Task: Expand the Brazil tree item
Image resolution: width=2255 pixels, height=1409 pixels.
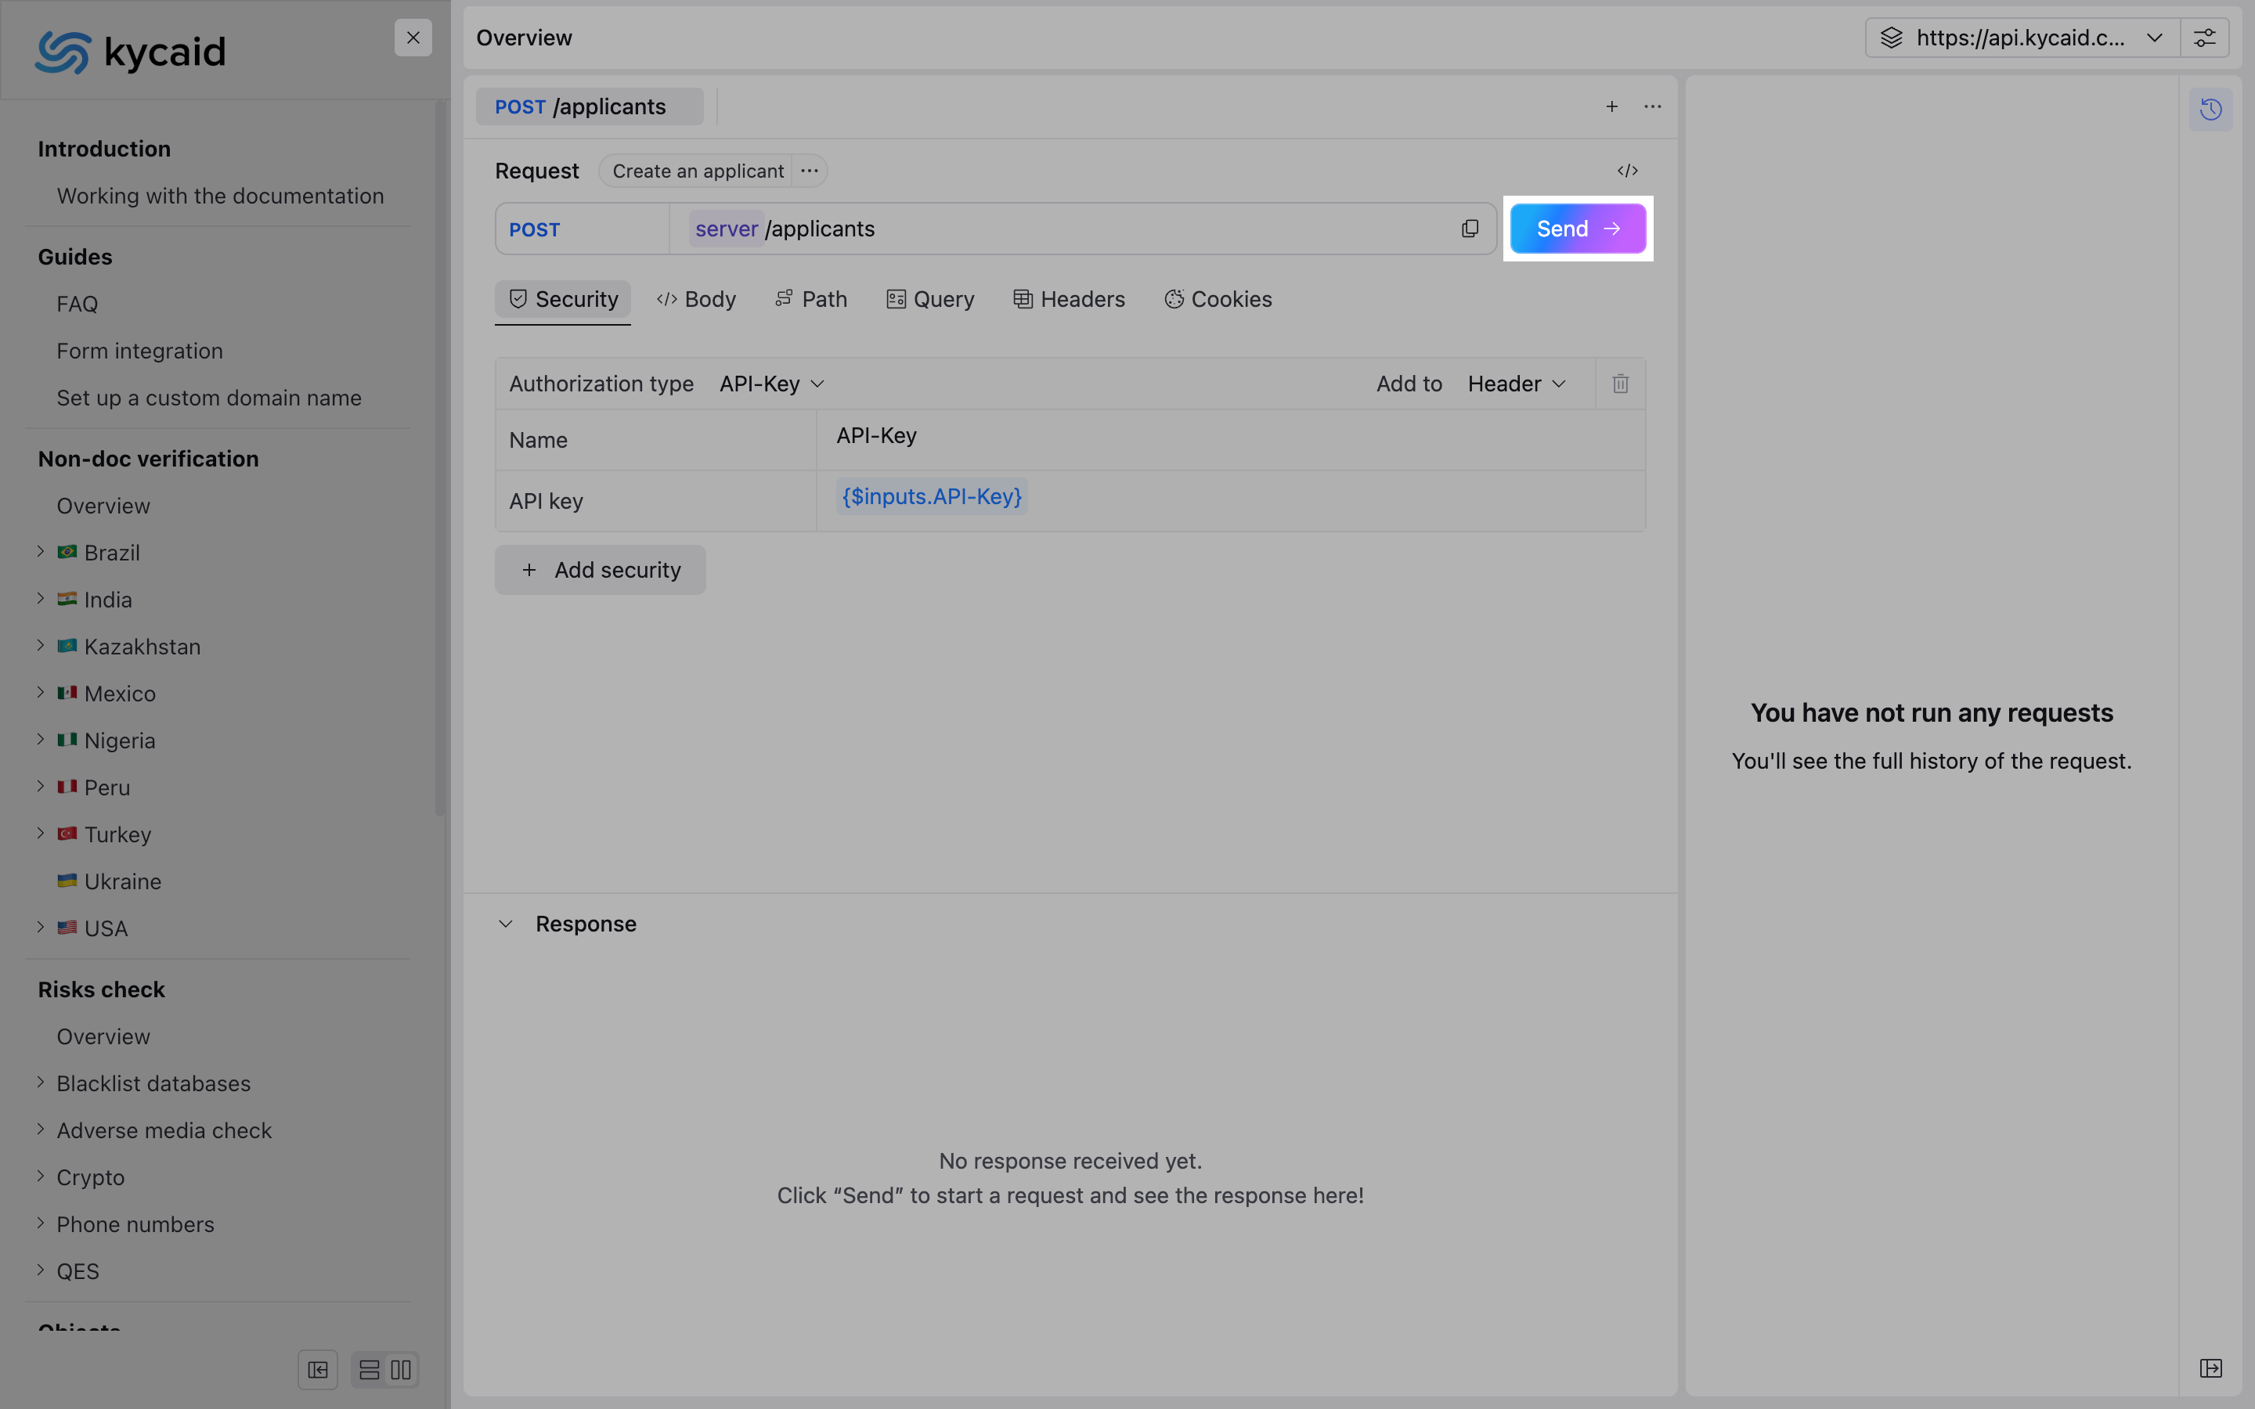Action: point(41,552)
